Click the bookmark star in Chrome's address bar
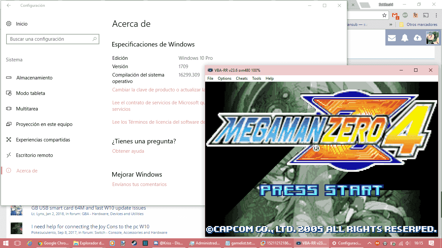Image resolution: width=442 pixels, height=248 pixels. [x=384, y=15]
